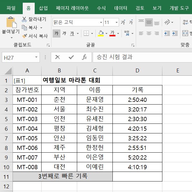Select column A header
This screenshot has width=192, height=192.
click(27, 71)
